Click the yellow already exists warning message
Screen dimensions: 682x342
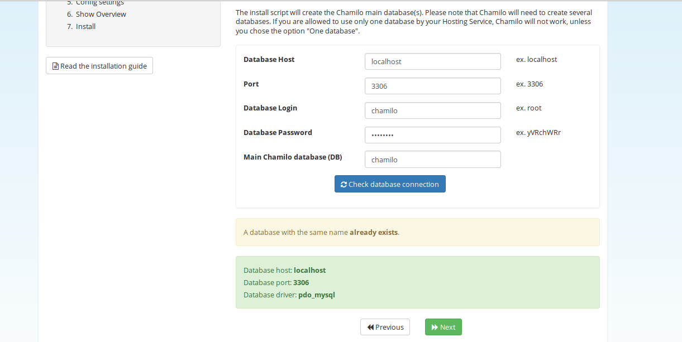click(x=418, y=232)
